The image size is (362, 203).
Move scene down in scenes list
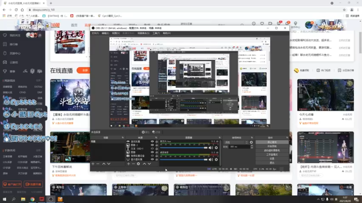[109, 164]
